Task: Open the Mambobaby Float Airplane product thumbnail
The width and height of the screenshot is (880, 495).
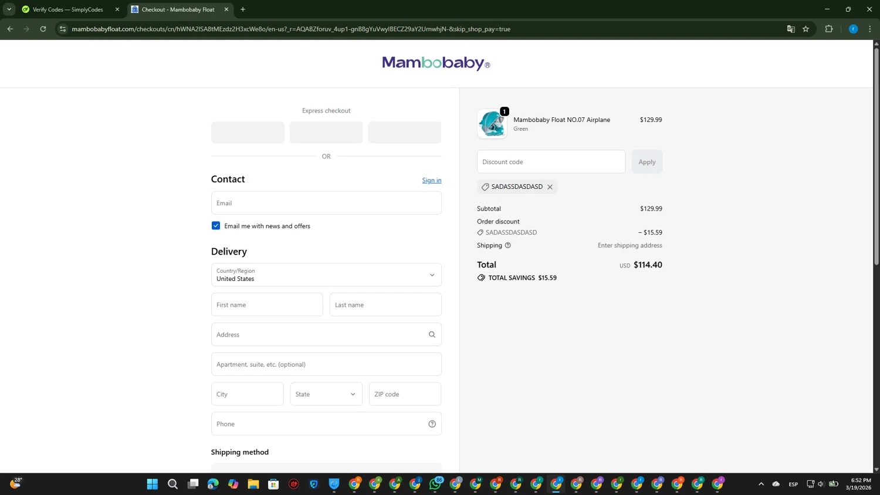Action: tap(492, 124)
